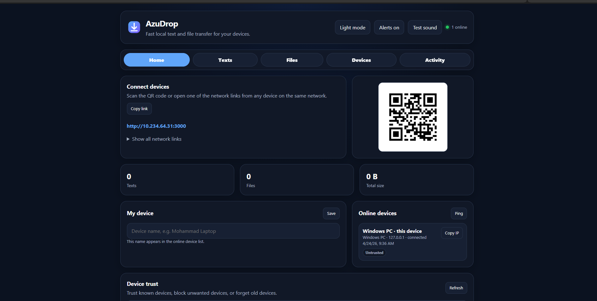Click the Untrusted badge on Windows PC
597x301 pixels.
(x=374, y=252)
